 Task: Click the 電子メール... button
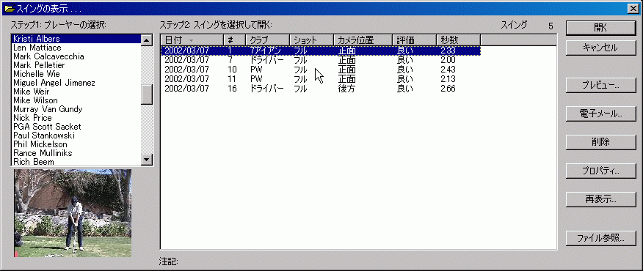(600, 114)
